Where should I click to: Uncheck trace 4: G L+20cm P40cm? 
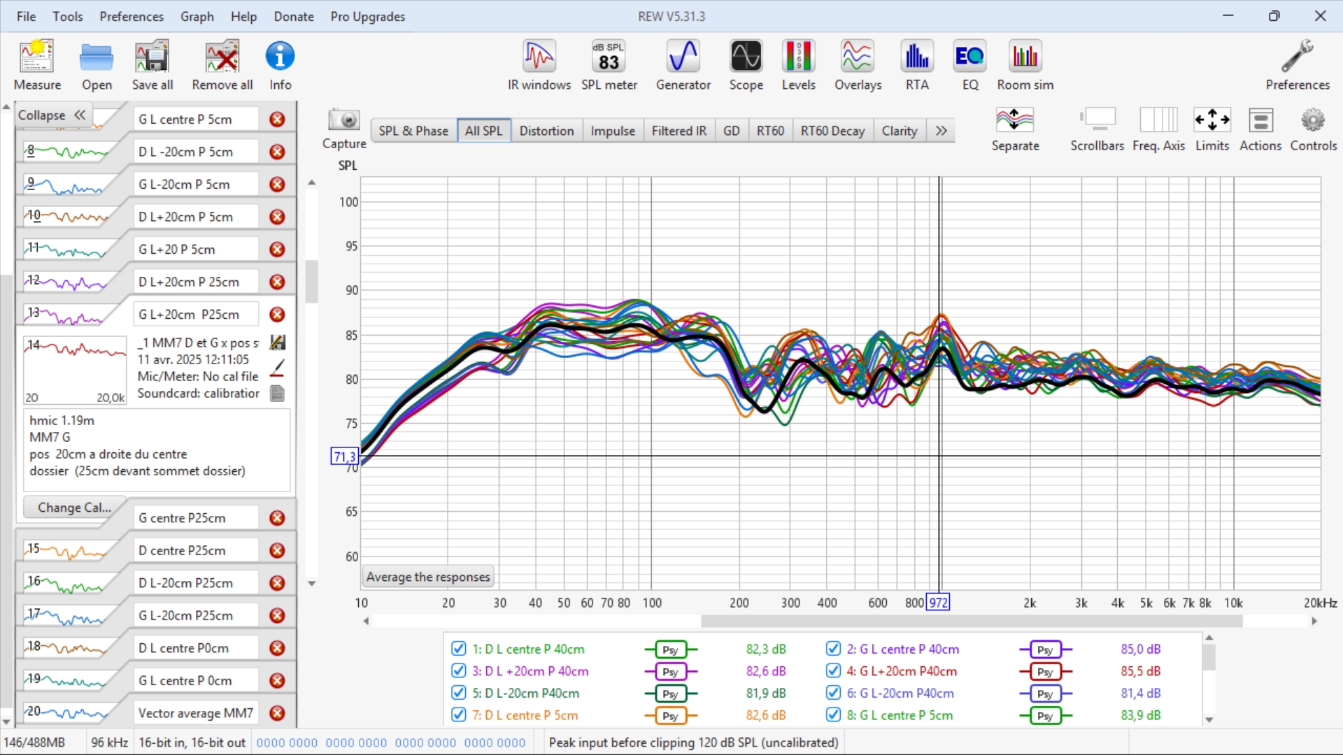point(833,671)
